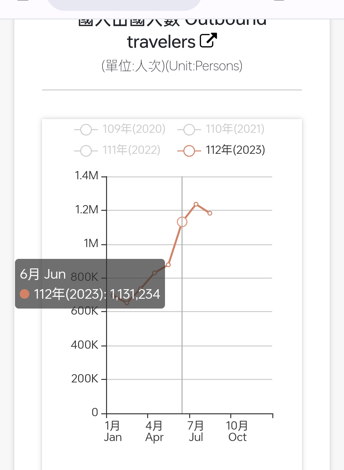
Task: Toggle the 109年(2020) legend series
Action: tap(120, 129)
